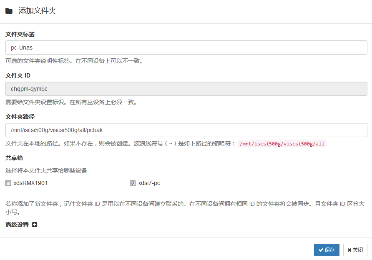Image resolution: width=372 pixels, height=260 pixels.
Task: Click the checkmark icon on the 保存 button
Action: 321,250
